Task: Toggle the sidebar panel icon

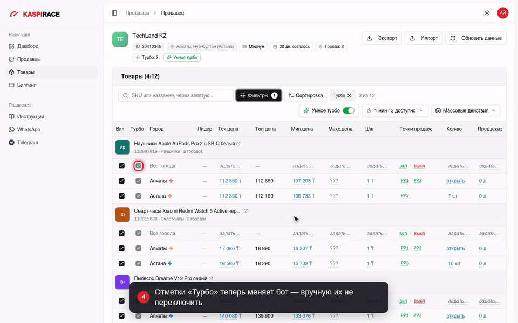Action: point(114,13)
